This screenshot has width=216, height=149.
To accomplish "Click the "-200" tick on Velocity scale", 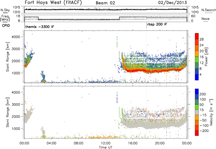I will click(x=204, y=131).
